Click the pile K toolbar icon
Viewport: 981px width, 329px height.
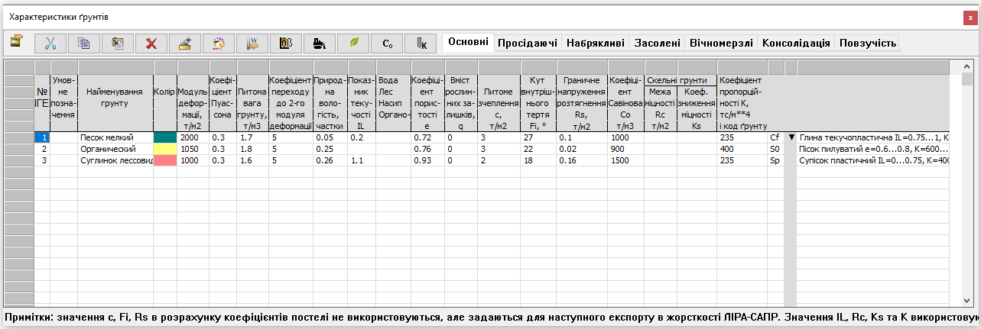[421, 44]
